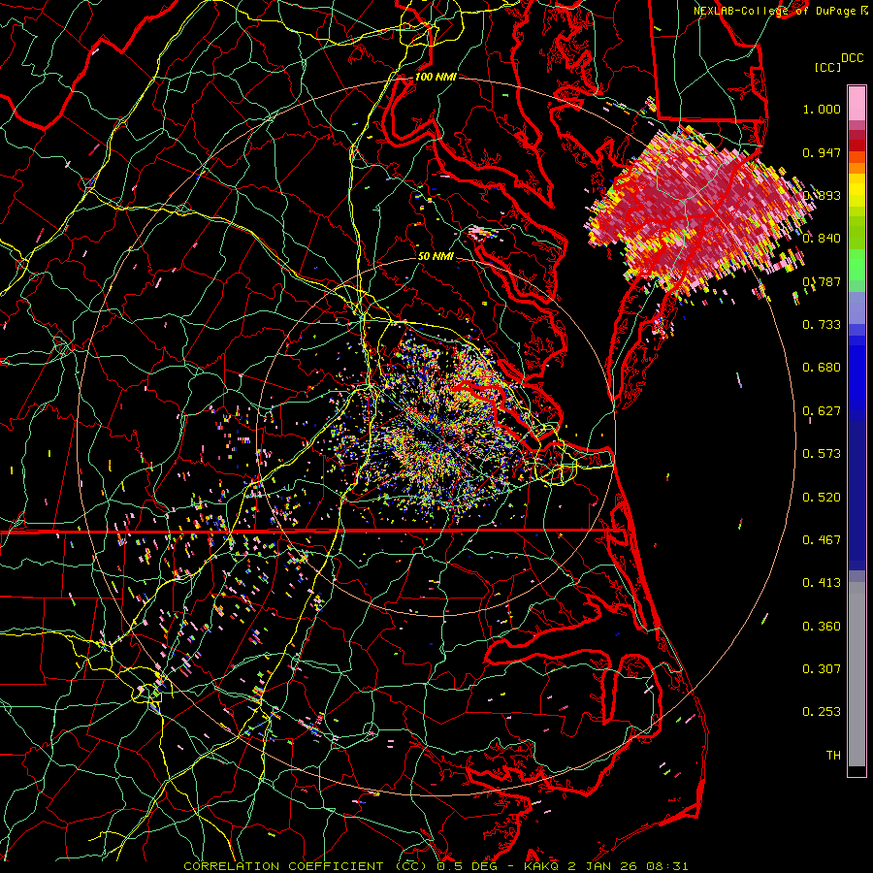
Task: Pick the dark navy segment near 0.520
Action: (857, 496)
